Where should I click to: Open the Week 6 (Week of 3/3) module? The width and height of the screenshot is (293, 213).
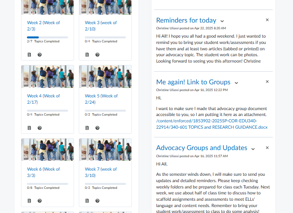(x=43, y=172)
